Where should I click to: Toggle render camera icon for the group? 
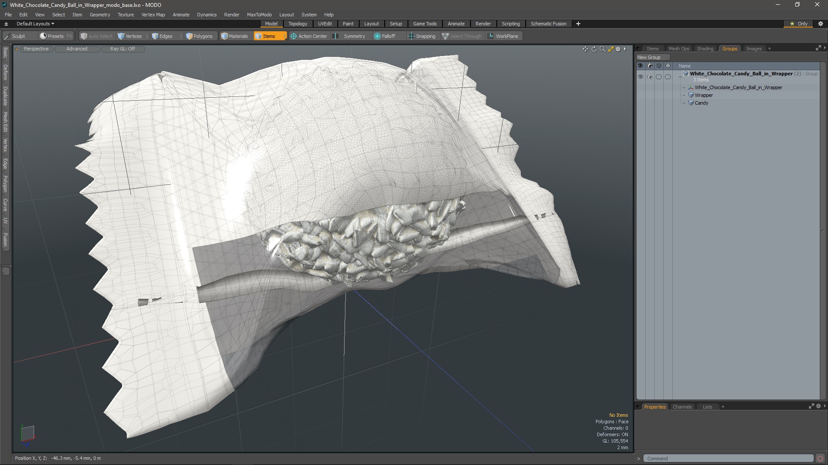(649, 77)
